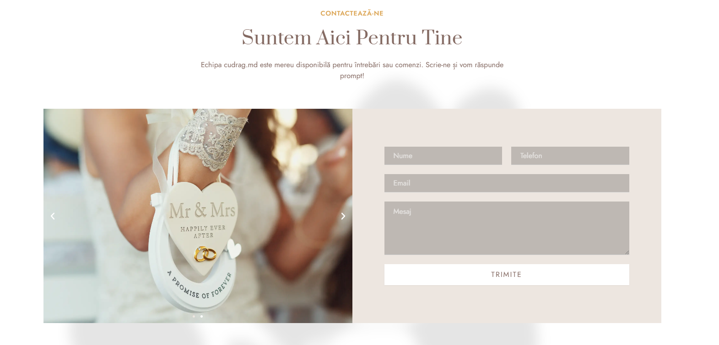Advance to the next carousel slide
This screenshot has width=719, height=345.
(x=343, y=216)
